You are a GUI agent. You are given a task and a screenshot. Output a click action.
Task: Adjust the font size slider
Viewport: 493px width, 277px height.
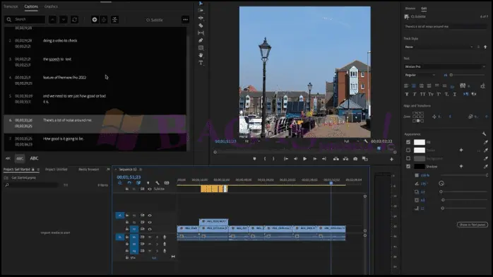[x=468, y=75]
